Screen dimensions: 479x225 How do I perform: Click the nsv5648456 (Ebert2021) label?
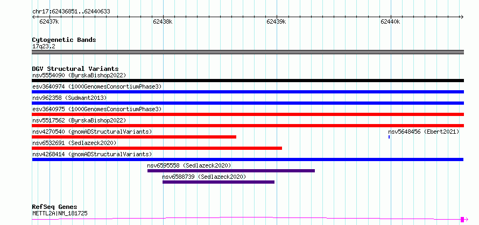coord(424,132)
